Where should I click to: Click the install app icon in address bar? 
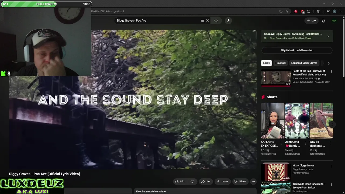coord(281,11)
